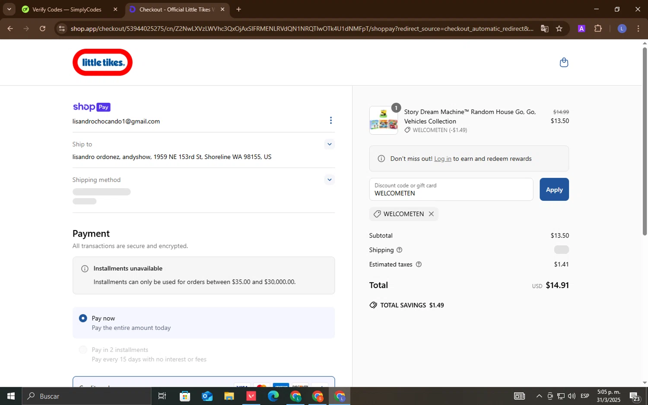Image resolution: width=648 pixels, height=405 pixels.
Task: Select Pay in 2 installments radio option
Action: (83, 350)
